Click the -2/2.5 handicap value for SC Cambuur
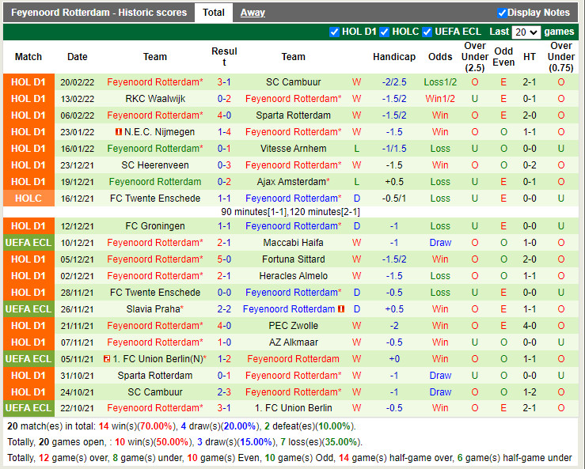This screenshot has height=469, width=585. tap(394, 82)
